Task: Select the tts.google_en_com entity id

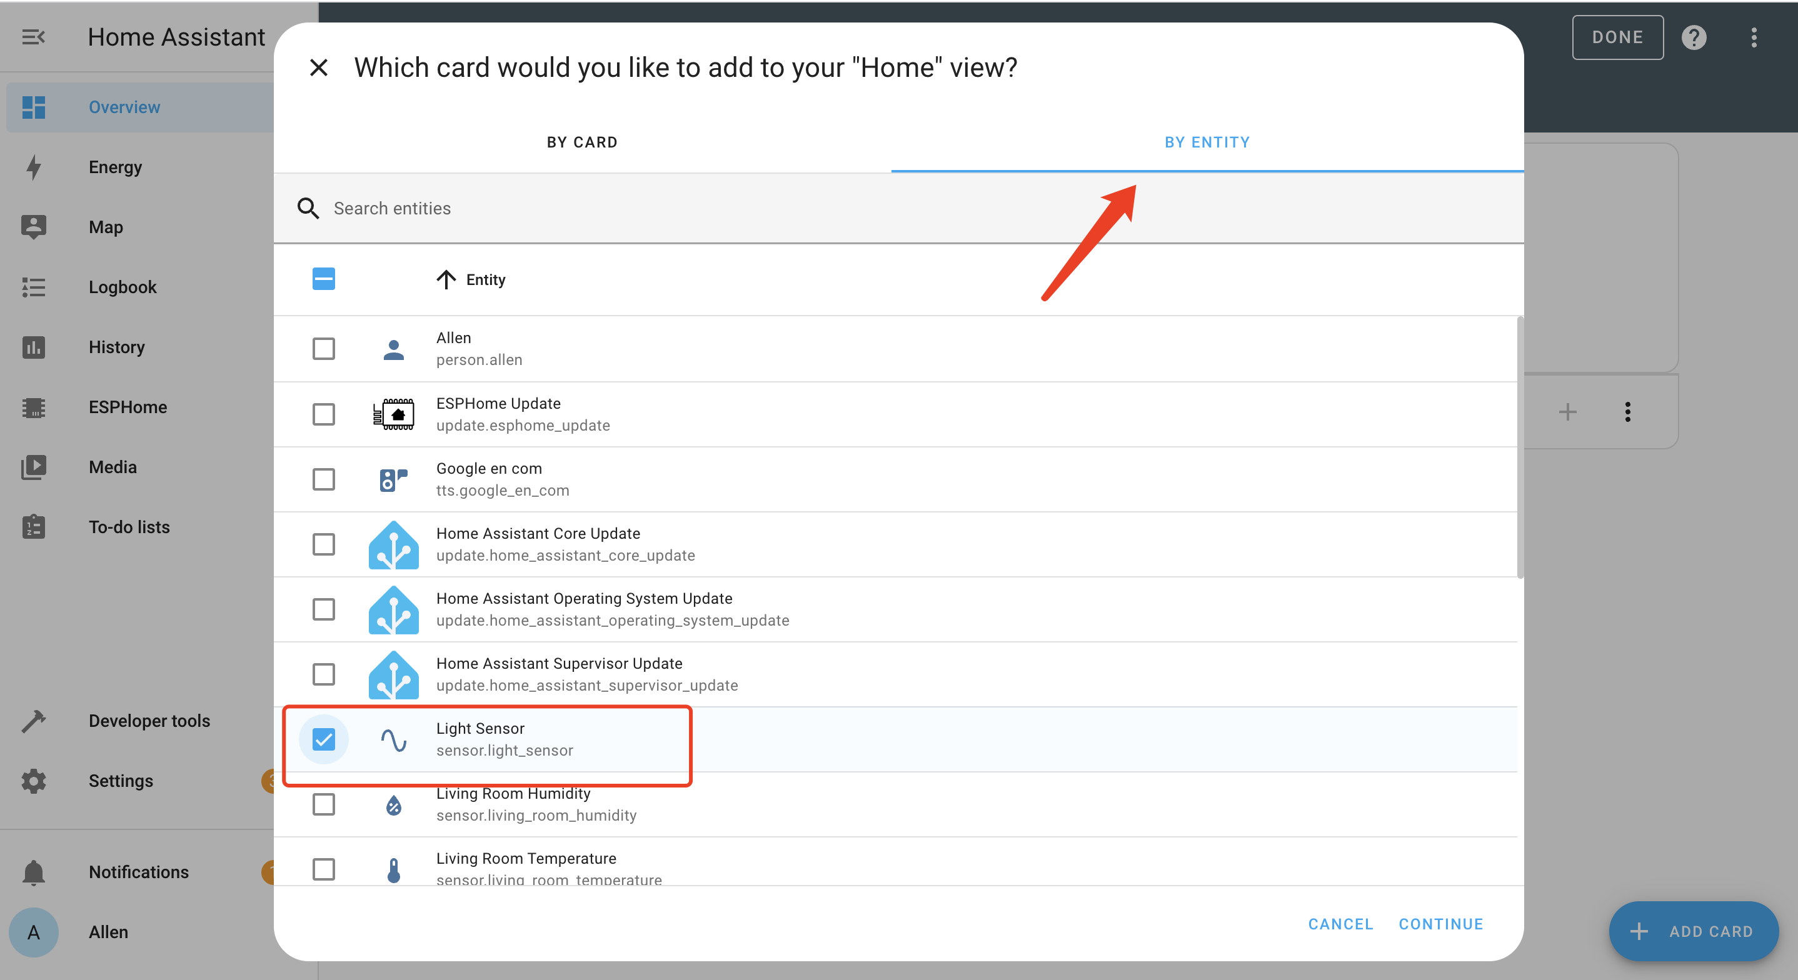Action: [x=503, y=491]
